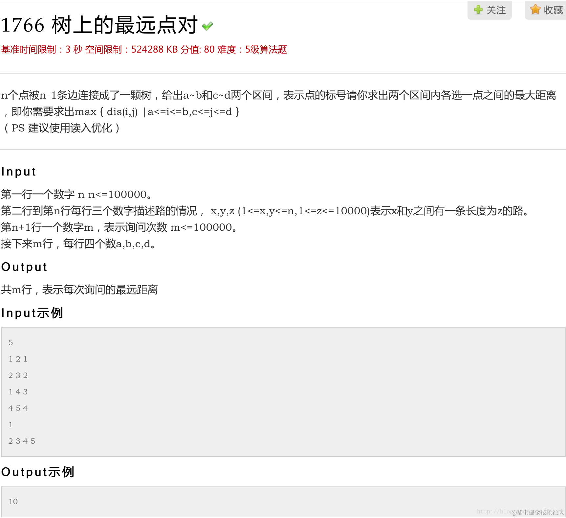Click the Input section heading

tap(19, 172)
